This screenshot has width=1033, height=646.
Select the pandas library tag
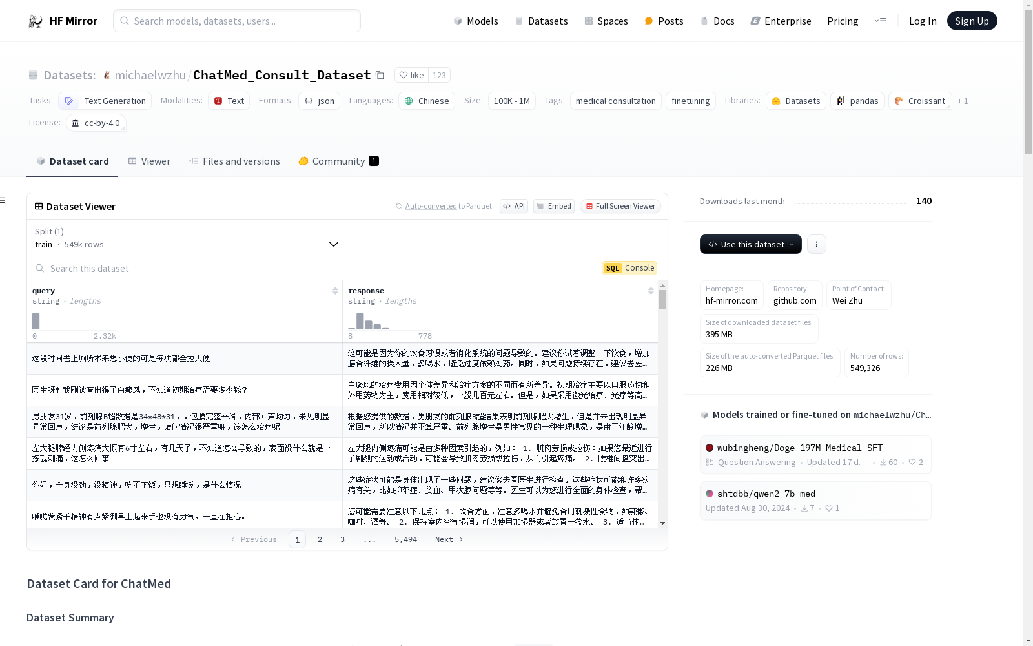(857, 101)
